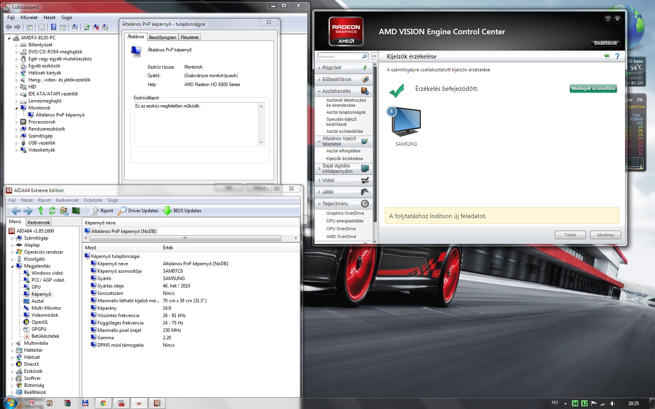
Task: Select AMD OverDrive in AMD sidebar
Action: tap(341, 236)
